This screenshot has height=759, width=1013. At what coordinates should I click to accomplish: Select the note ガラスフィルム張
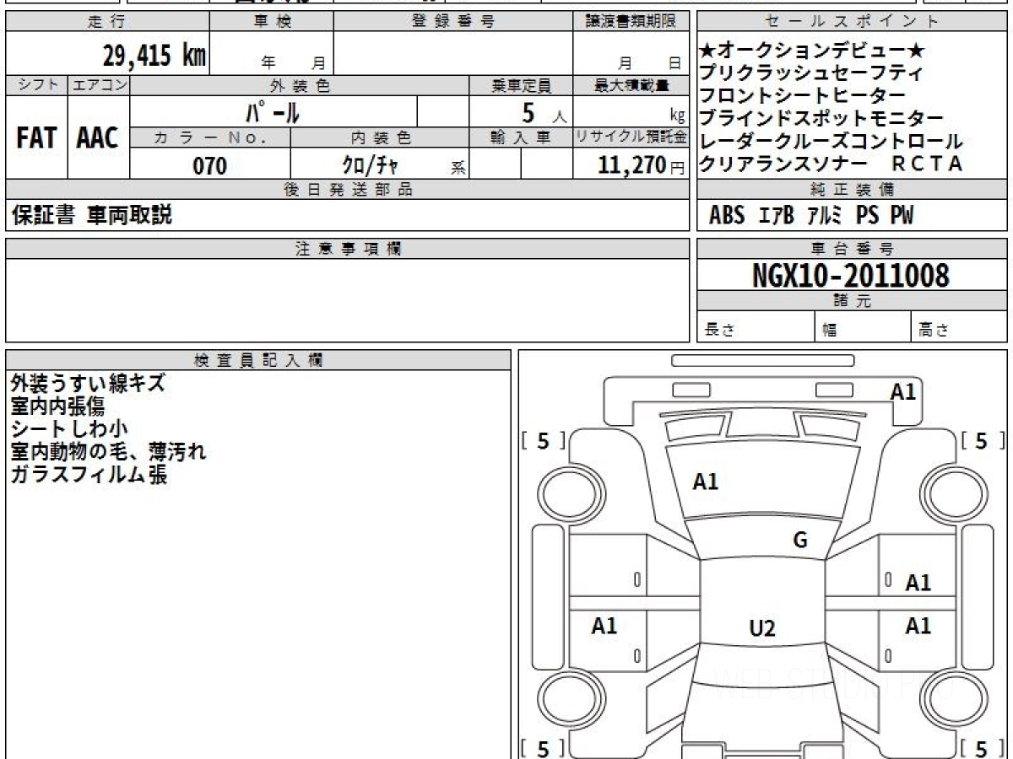coord(89,475)
